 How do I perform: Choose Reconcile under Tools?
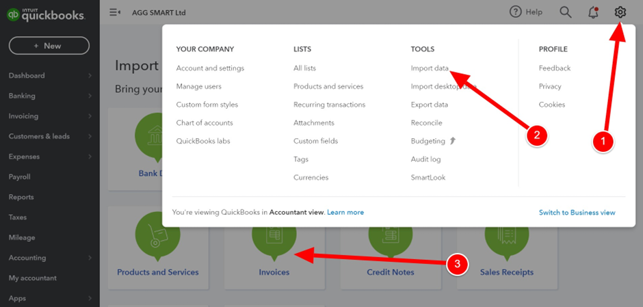click(x=426, y=122)
